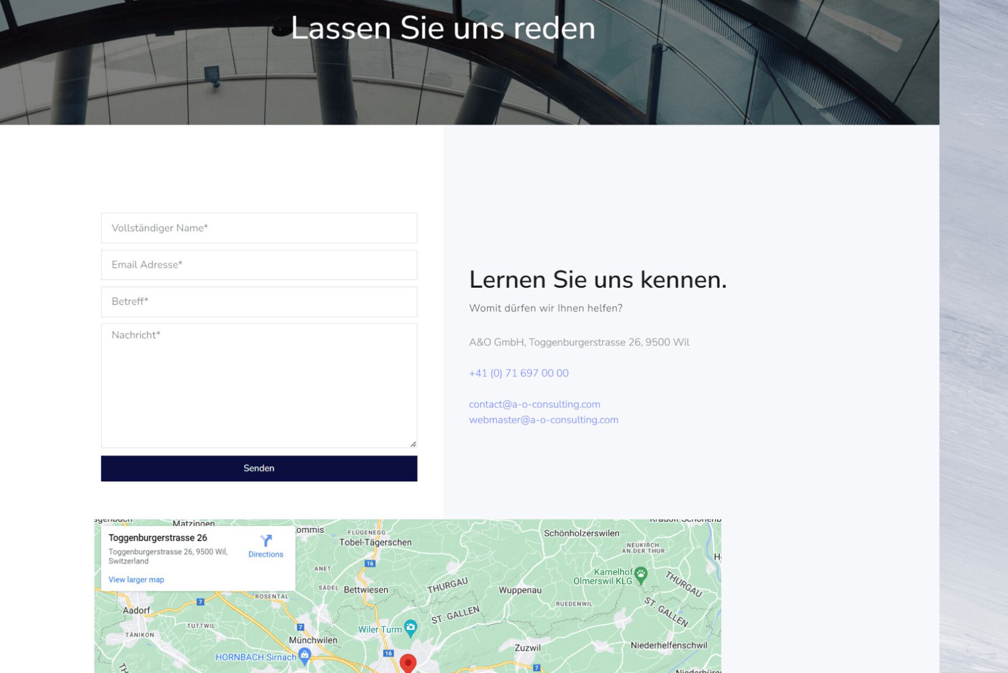
Task: Click the HORNBACH Sirnach shopping bag marker
Action: [304, 655]
